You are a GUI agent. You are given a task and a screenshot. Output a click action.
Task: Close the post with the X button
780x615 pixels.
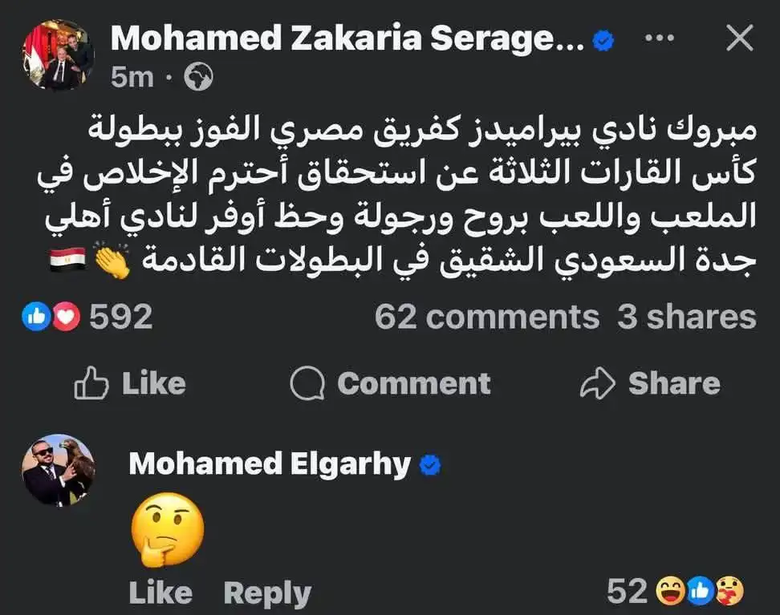[x=739, y=38]
